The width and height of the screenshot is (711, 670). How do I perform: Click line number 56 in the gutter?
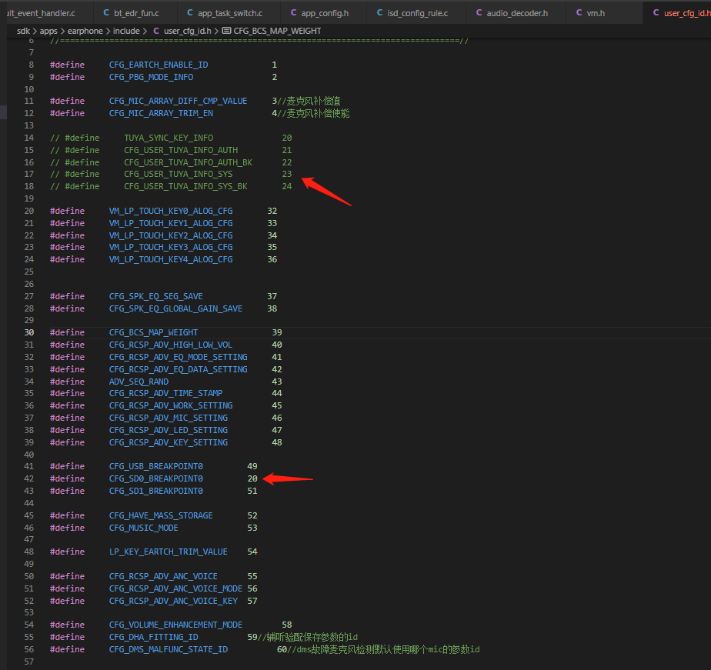pyautogui.click(x=29, y=649)
